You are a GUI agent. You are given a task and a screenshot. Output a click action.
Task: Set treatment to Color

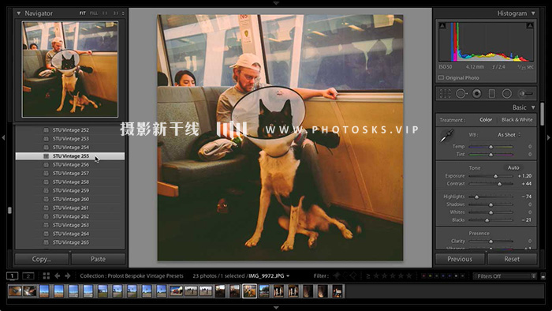coord(486,120)
